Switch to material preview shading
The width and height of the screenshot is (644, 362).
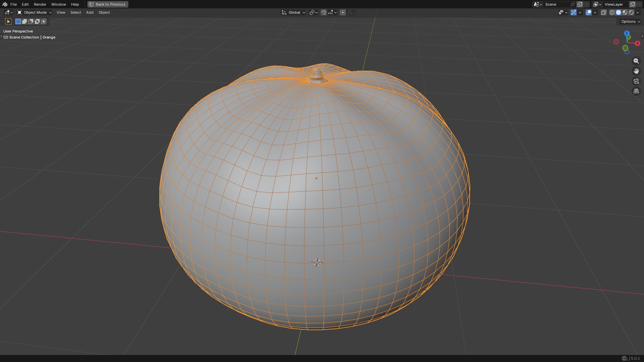click(625, 12)
